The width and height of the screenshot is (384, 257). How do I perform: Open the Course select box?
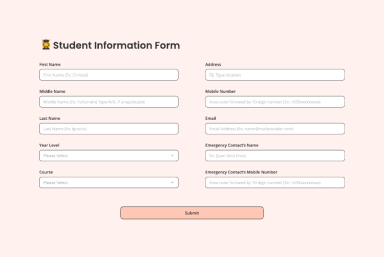click(x=105, y=182)
